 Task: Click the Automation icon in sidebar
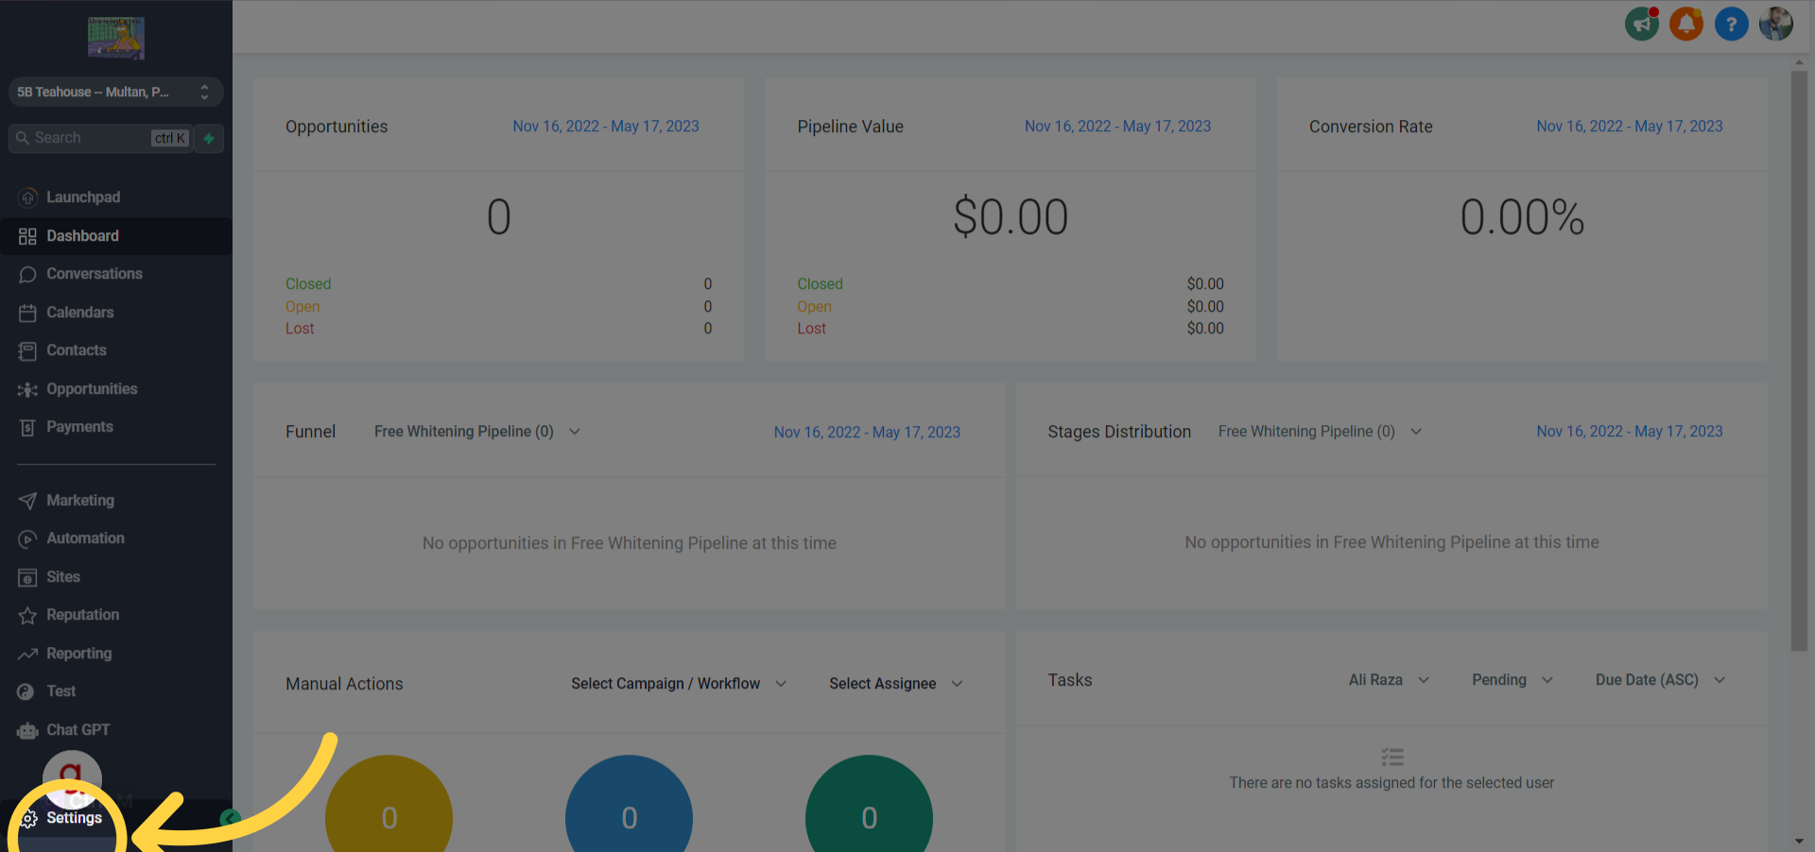tap(27, 538)
